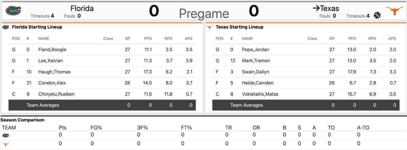The height and width of the screenshot is (150, 407).
Task: Select the RPG column header in Texas lineup
Action: [372, 39]
